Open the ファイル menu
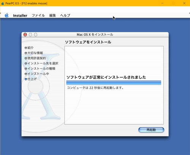 click(x=38, y=16)
